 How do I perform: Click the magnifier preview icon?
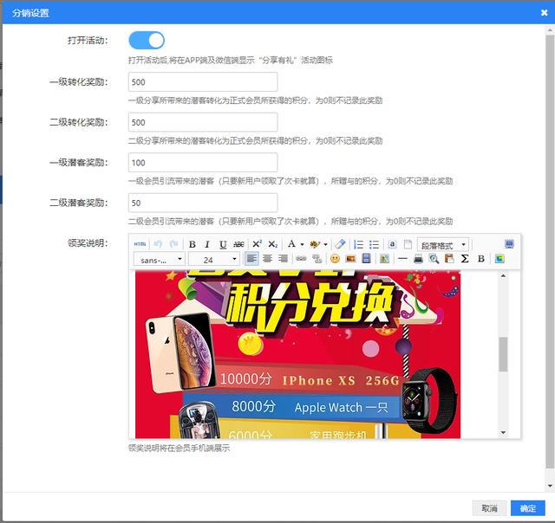tap(434, 259)
